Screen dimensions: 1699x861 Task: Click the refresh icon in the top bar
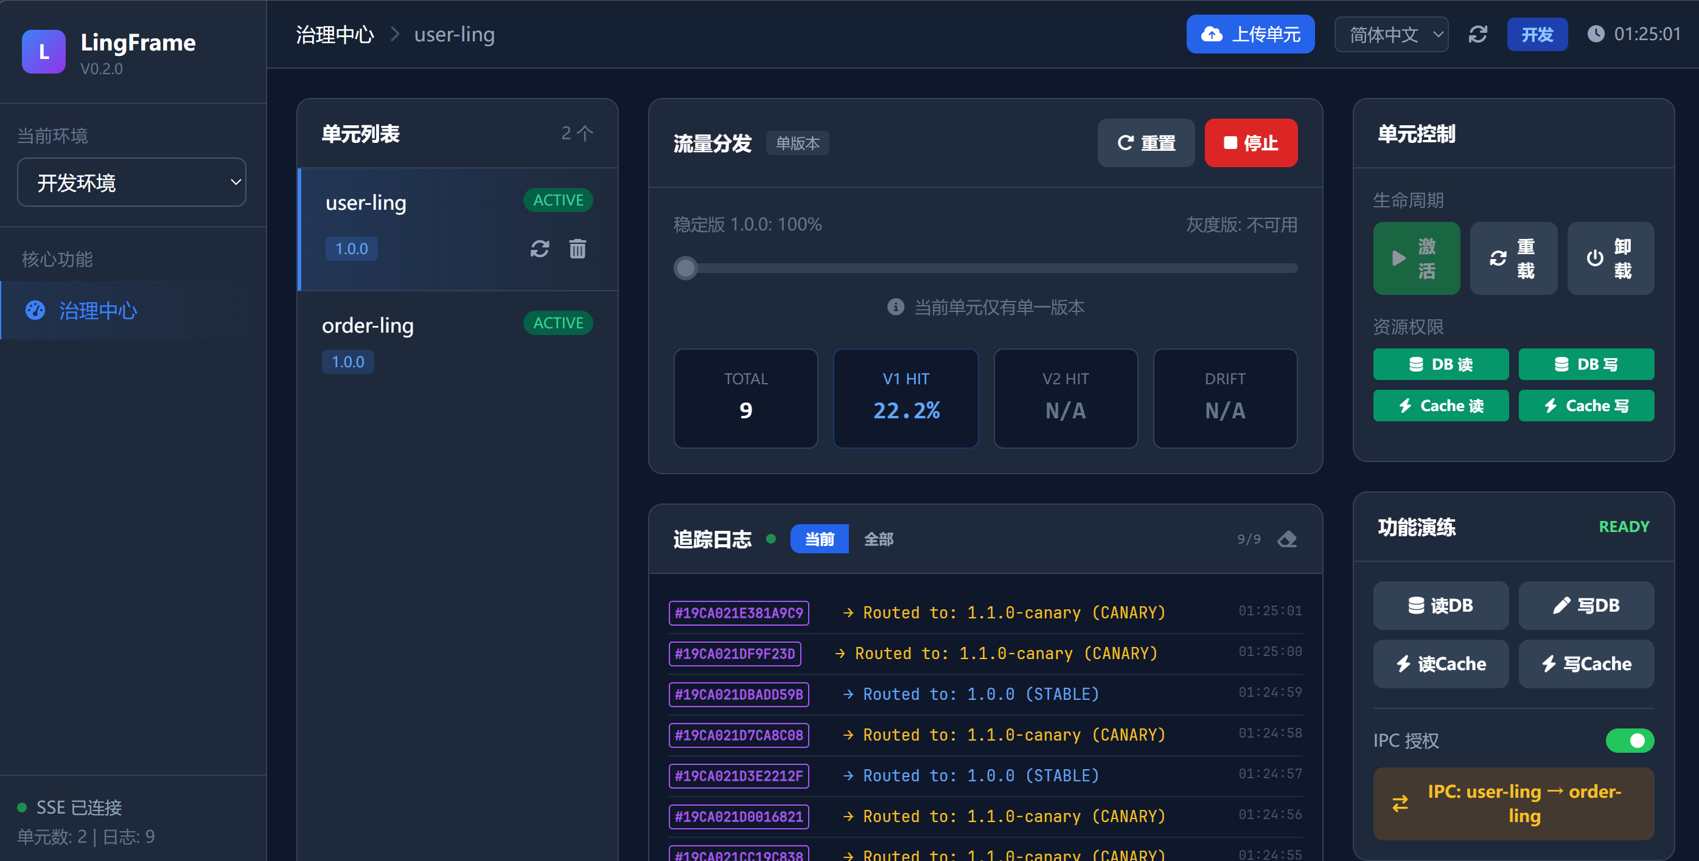1477,34
